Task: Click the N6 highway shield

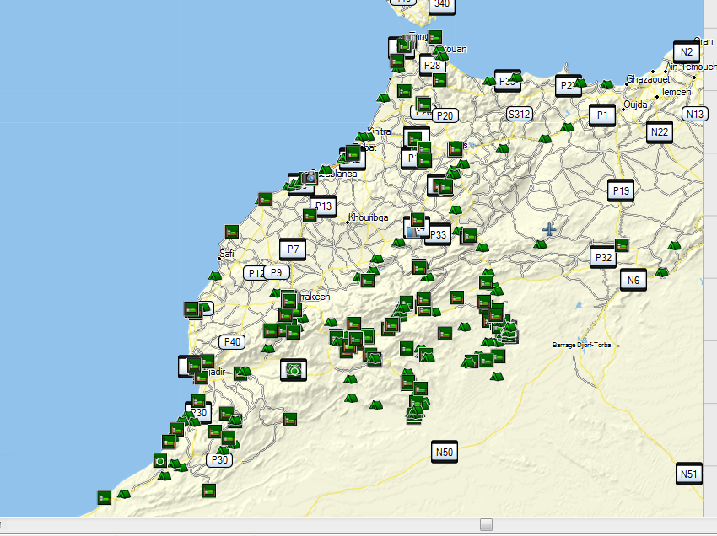Action: click(x=633, y=280)
